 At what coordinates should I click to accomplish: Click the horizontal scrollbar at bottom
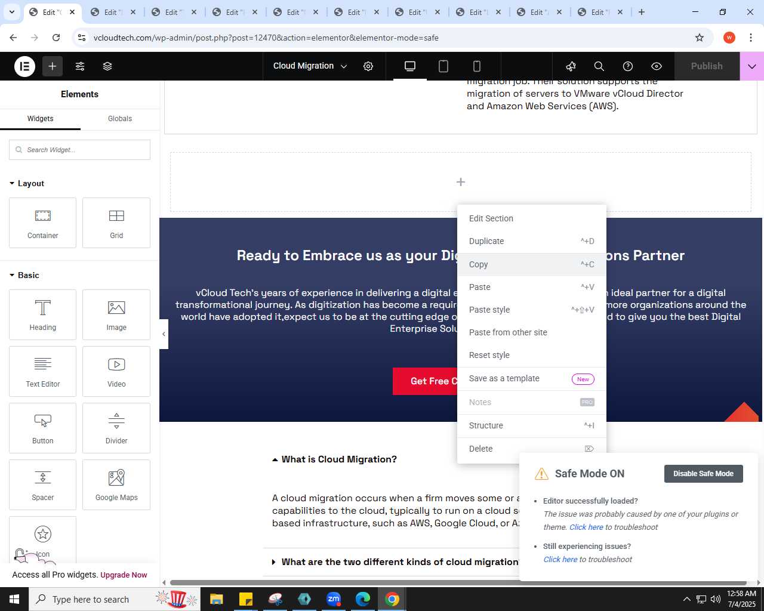(x=458, y=582)
